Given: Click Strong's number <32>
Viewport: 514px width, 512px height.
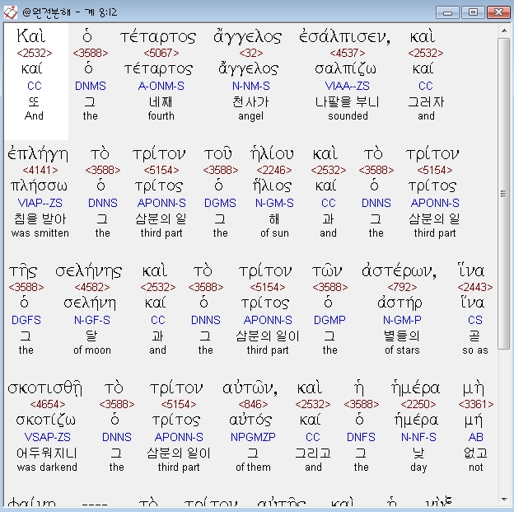Looking at the screenshot, I should pos(250,53).
